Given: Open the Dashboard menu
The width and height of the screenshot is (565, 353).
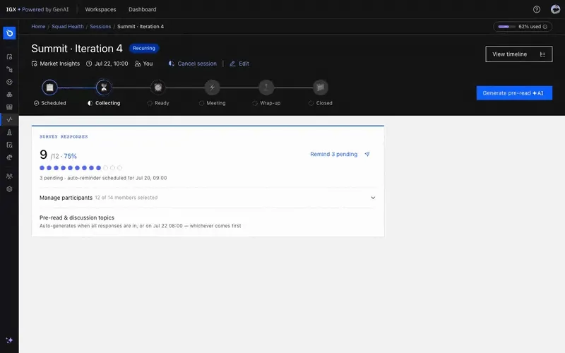Looking at the screenshot, I should (x=143, y=9).
